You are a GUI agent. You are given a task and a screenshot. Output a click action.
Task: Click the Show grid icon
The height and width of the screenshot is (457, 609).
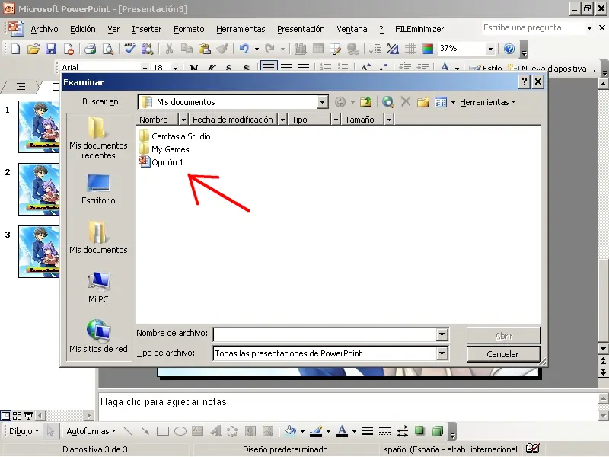pyautogui.click(x=410, y=49)
